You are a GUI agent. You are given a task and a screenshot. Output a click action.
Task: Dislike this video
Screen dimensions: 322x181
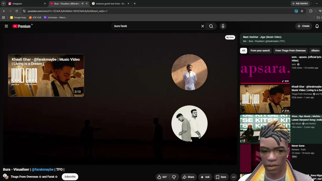[174, 177]
